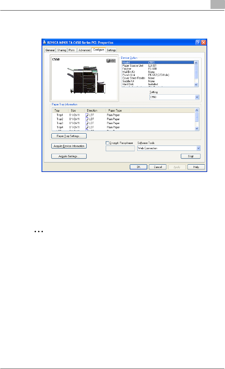Click Acquire Settings button

pyautogui.click(x=69, y=156)
